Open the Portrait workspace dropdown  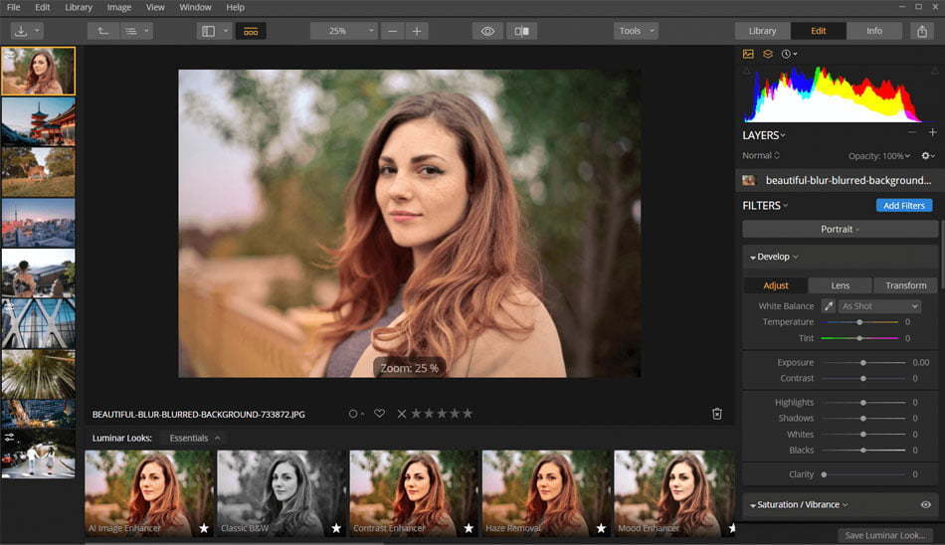click(840, 229)
